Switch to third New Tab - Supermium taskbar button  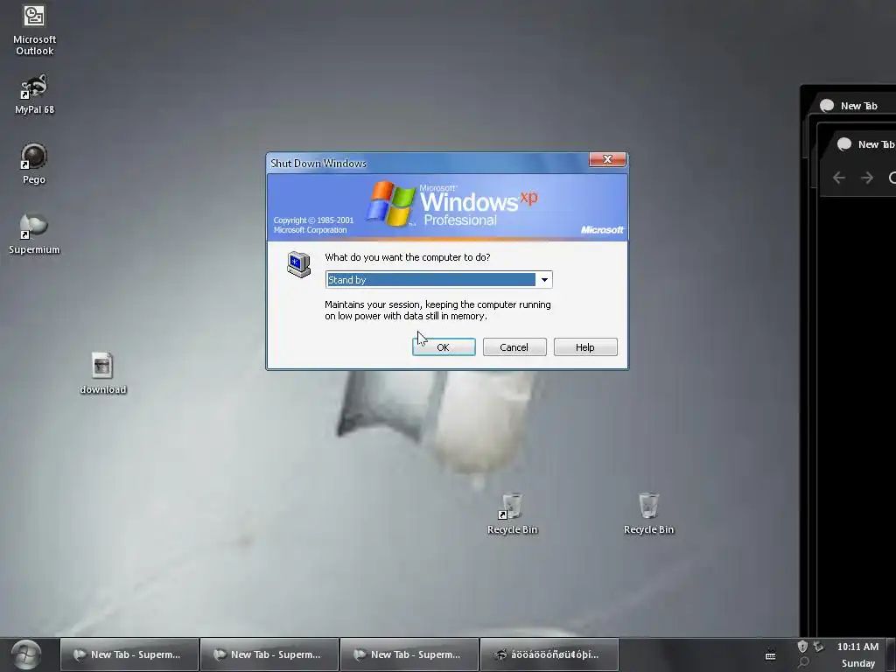point(409,654)
